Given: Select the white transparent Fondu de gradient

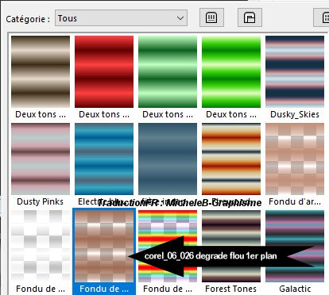Looking at the screenshot, I should point(41,246).
